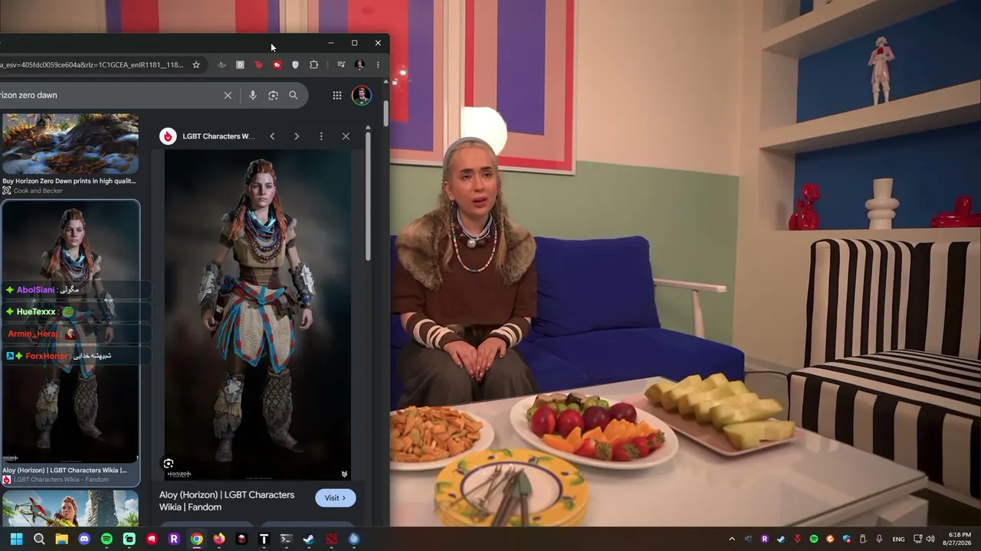Open the LGBT Characters Wikia source title
The height and width of the screenshot is (551, 981).
(218, 136)
